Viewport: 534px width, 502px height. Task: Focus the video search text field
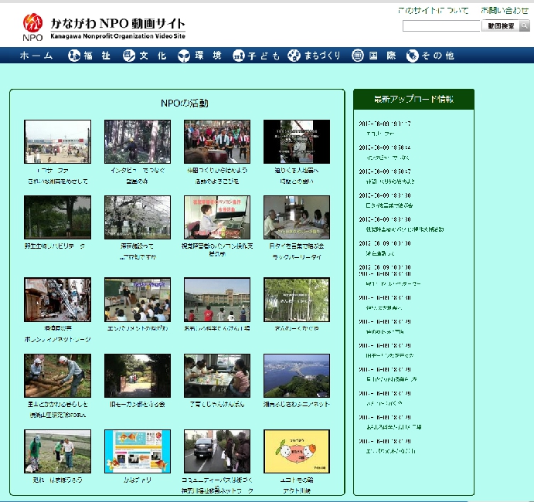[x=441, y=25]
